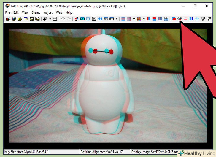Click the Open Stereo Image toolbar icon
The width and height of the screenshot is (216, 157).
(x=8, y=19)
